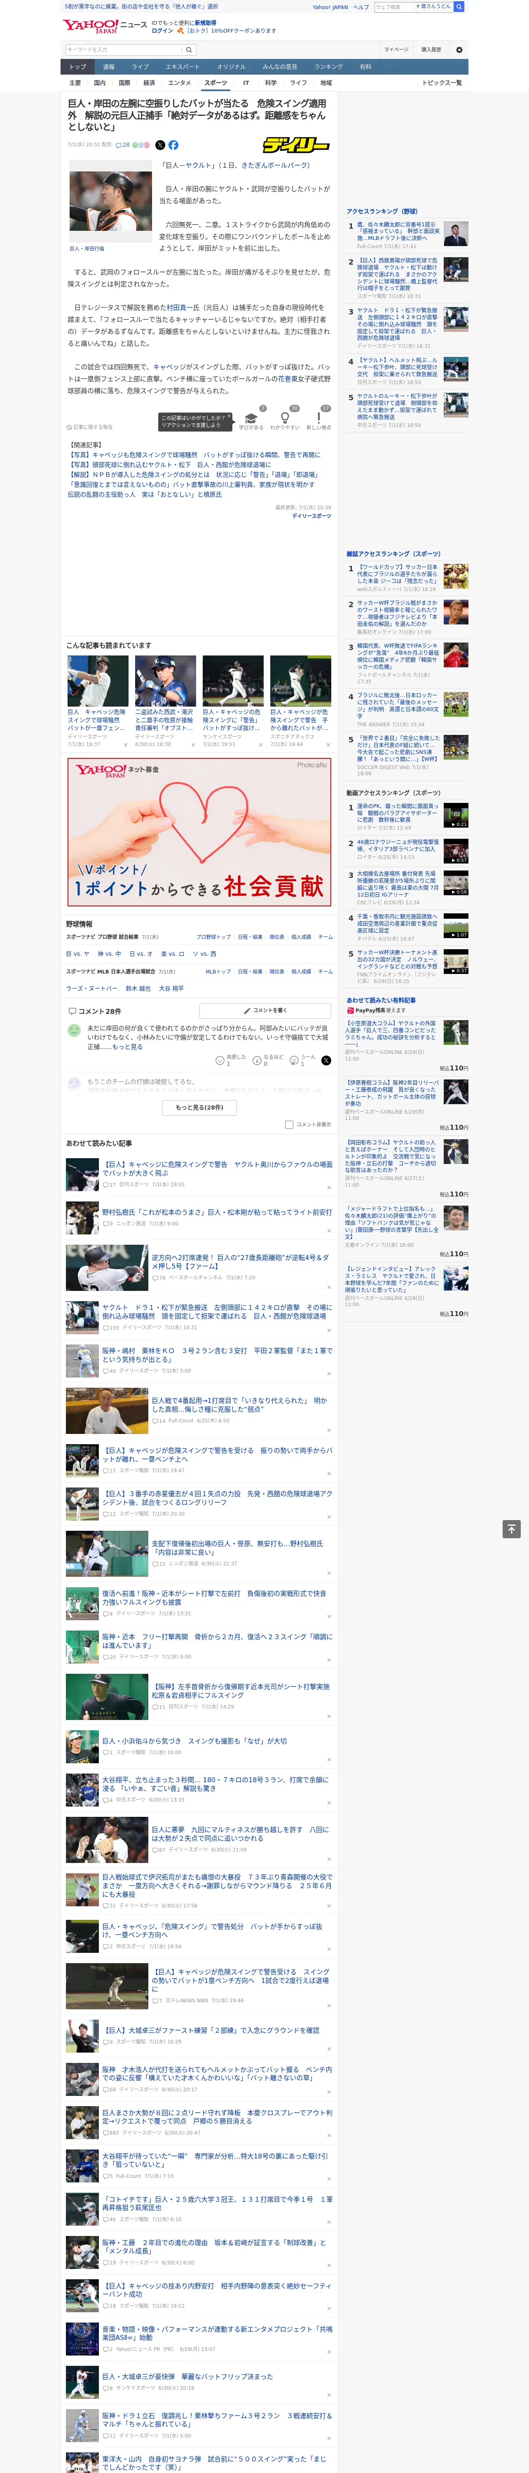Open the article comment count bubble

pos(123,145)
